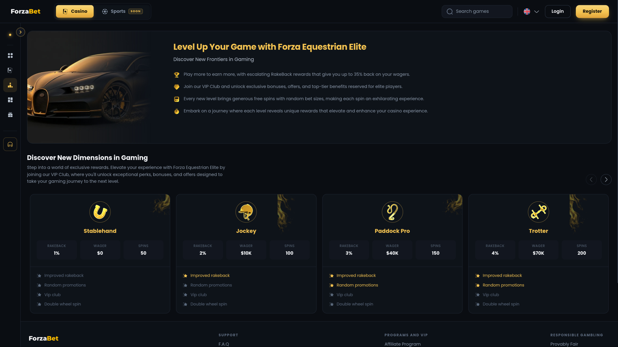Open the Affiliate Program footer link
Screen dimensions: 618x347
(x=403, y=344)
